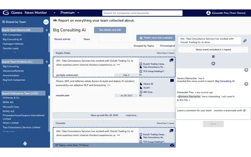The width and height of the screenshot is (251, 157).
Task: Bookmark IBM Corp. on Allianz news card
Action: (x=141, y=92)
